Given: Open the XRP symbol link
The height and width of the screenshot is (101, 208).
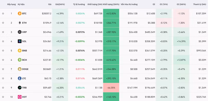Looking at the screenshot, I should (x=24, y=32).
